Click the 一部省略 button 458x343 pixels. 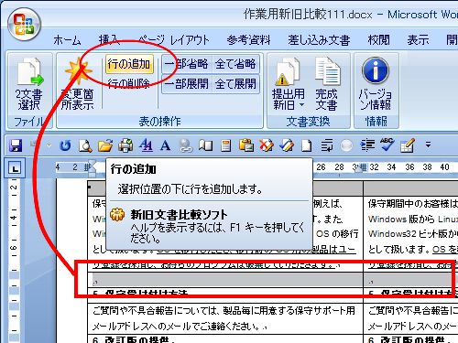coord(186,64)
